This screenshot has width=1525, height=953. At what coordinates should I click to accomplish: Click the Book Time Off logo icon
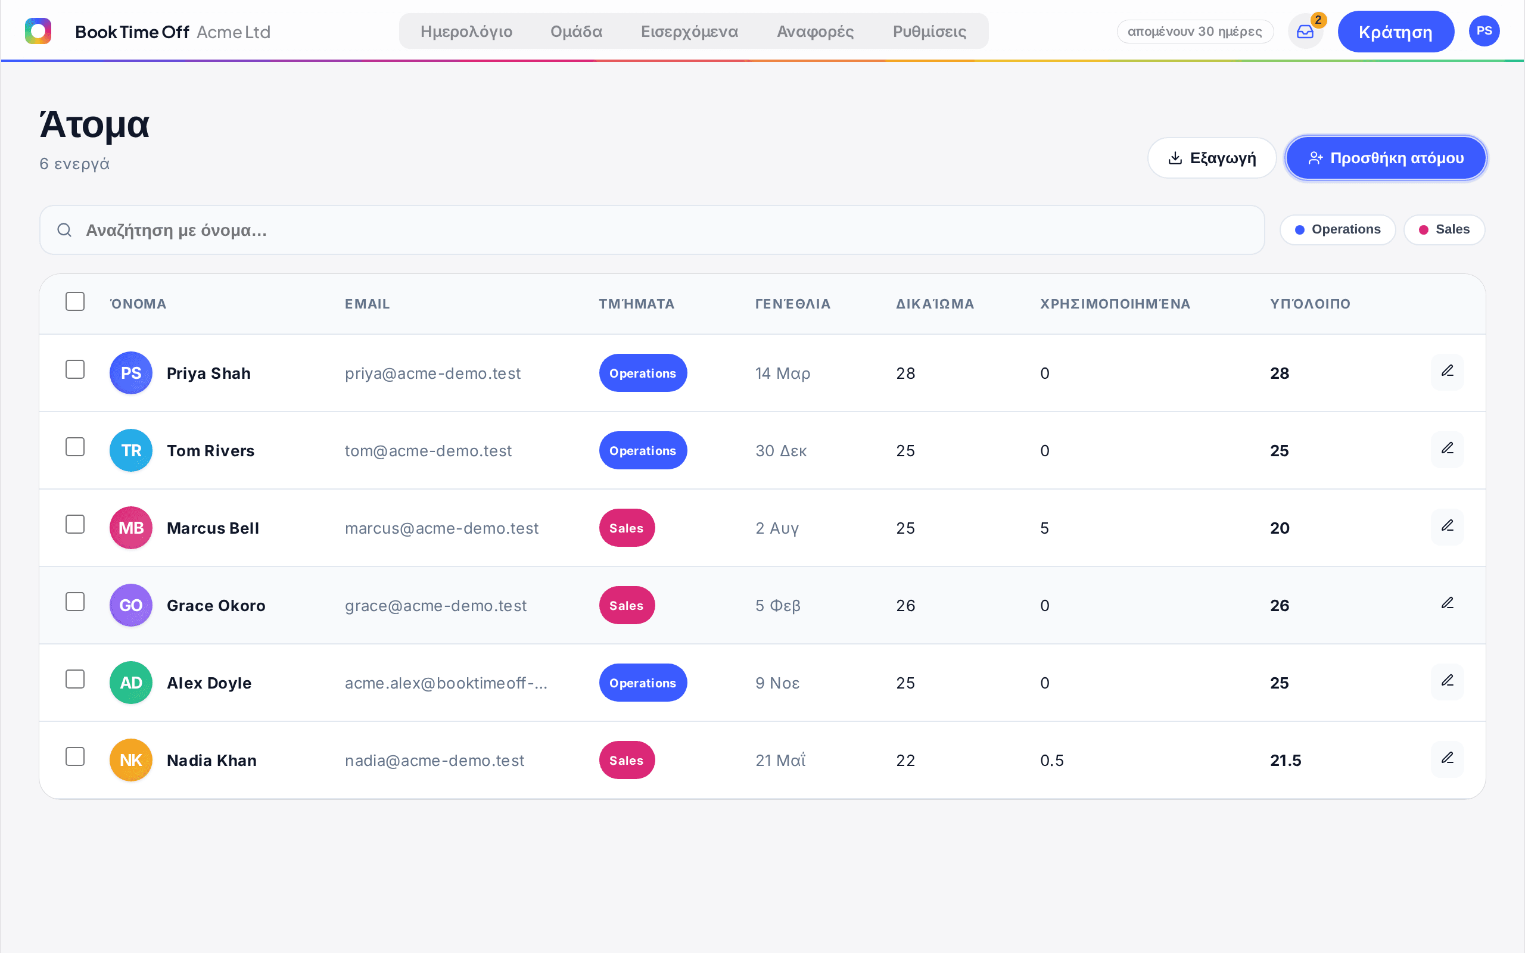pyautogui.click(x=38, y=31)
